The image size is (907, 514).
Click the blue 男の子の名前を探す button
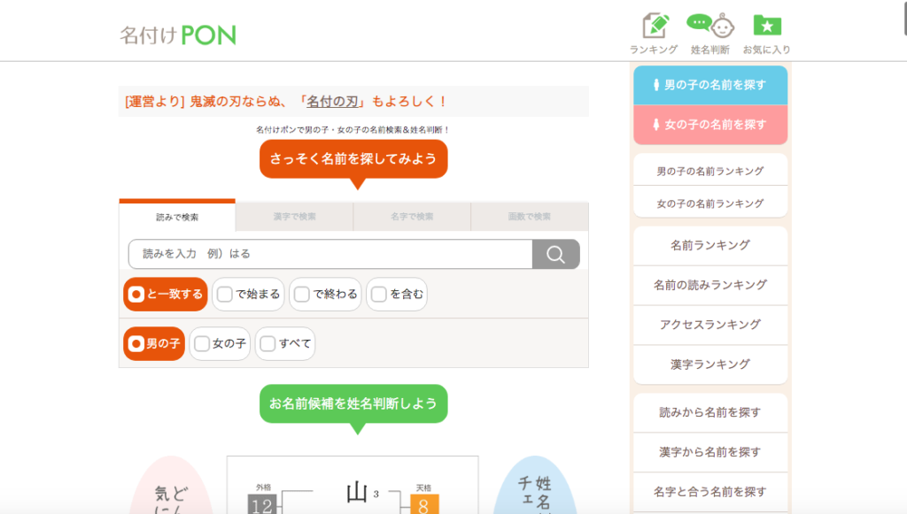[709, 85]
